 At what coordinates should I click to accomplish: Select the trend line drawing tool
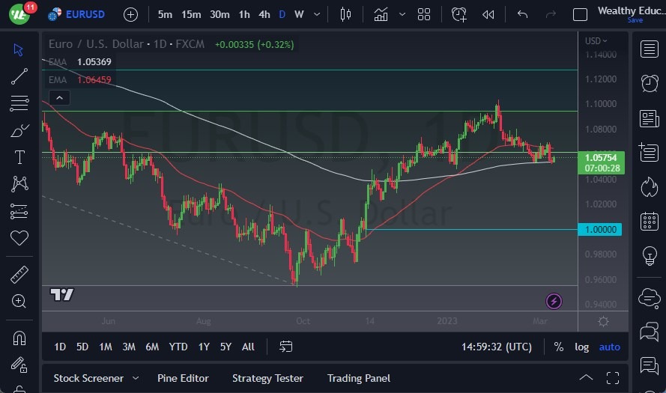(19, 76)
